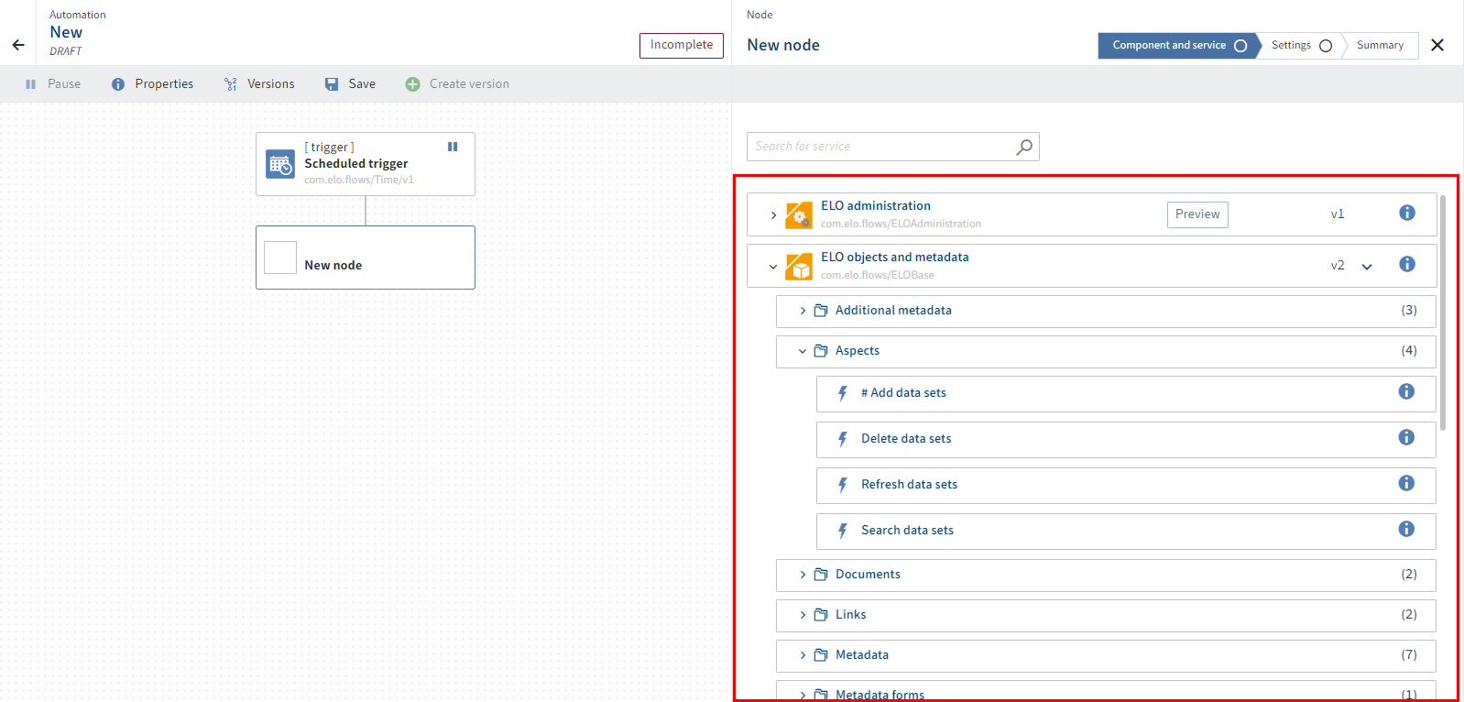
Task: Click the v1 version label
Action: pos(1338,214)
